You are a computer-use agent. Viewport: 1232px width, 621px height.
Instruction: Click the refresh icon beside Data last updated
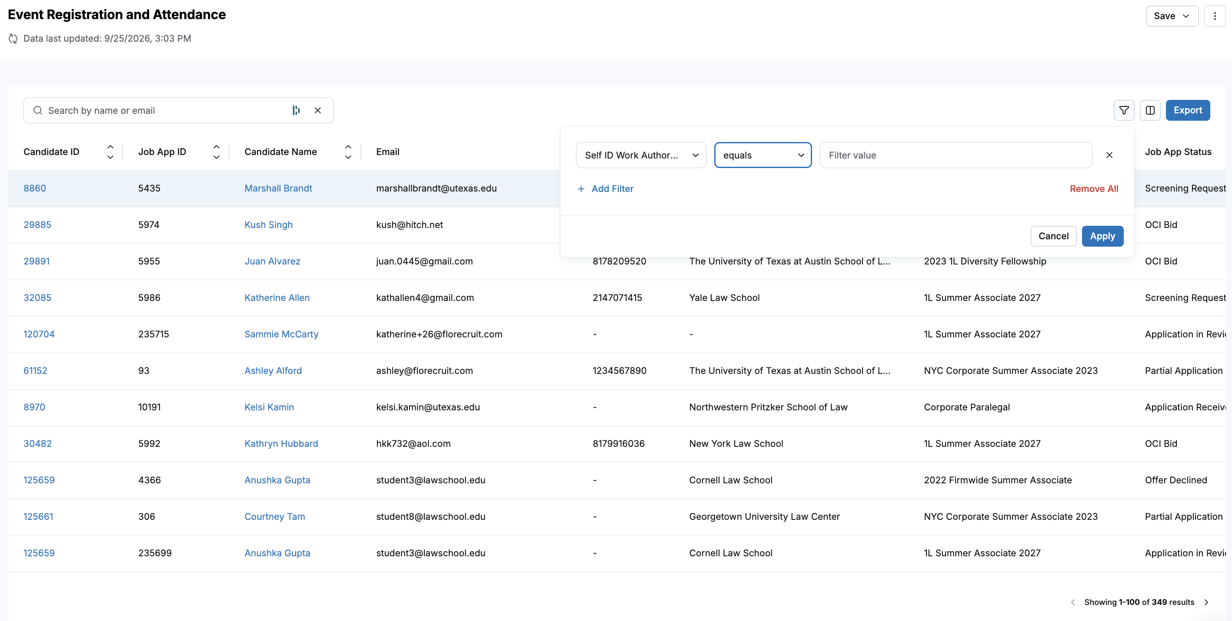(13, 39)
